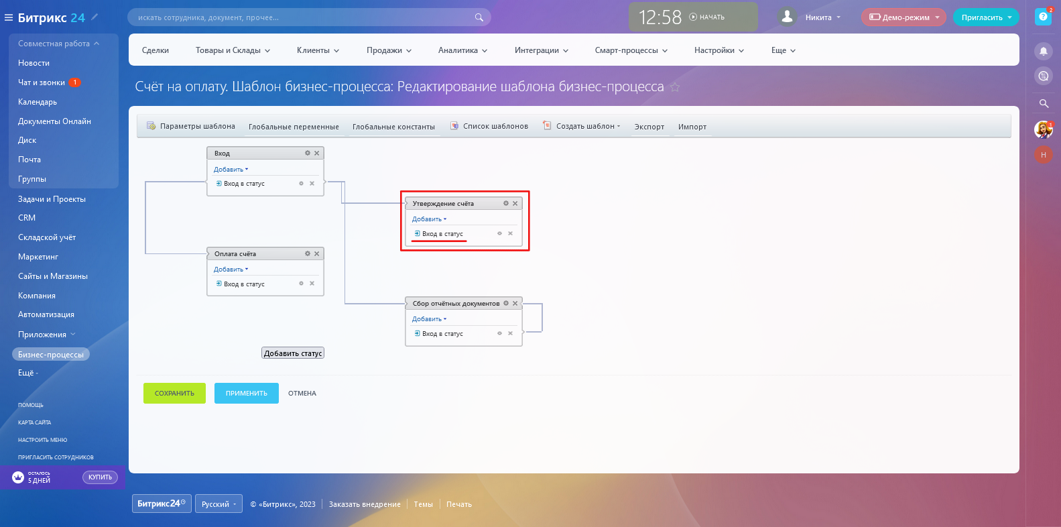Expand Аналитика menu
1061x527 pixels.
[462, 50]
